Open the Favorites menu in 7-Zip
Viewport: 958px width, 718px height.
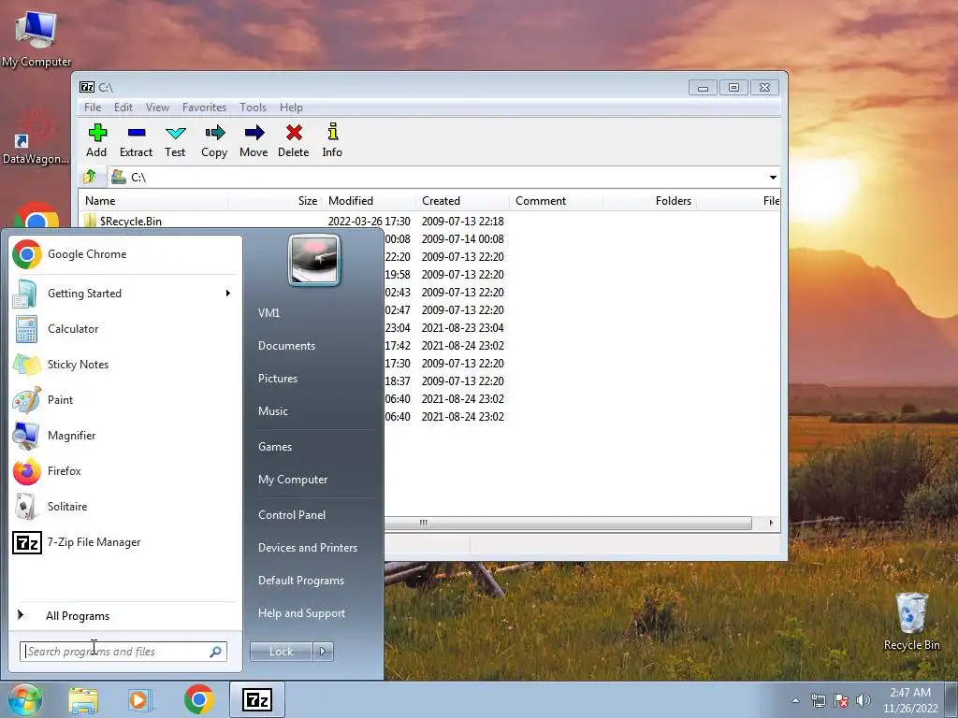point(204,108)
